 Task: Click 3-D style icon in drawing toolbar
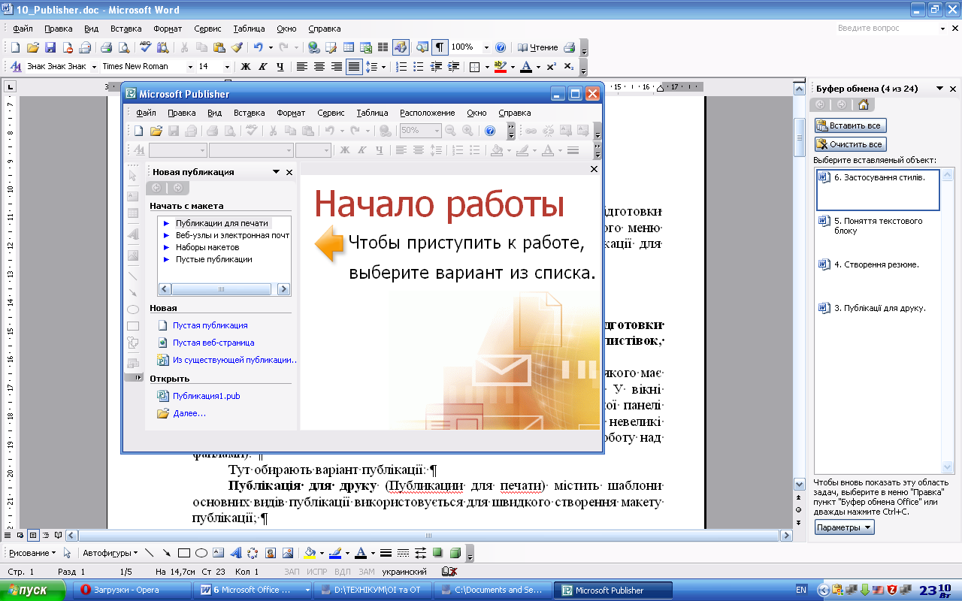click(455, 553)
